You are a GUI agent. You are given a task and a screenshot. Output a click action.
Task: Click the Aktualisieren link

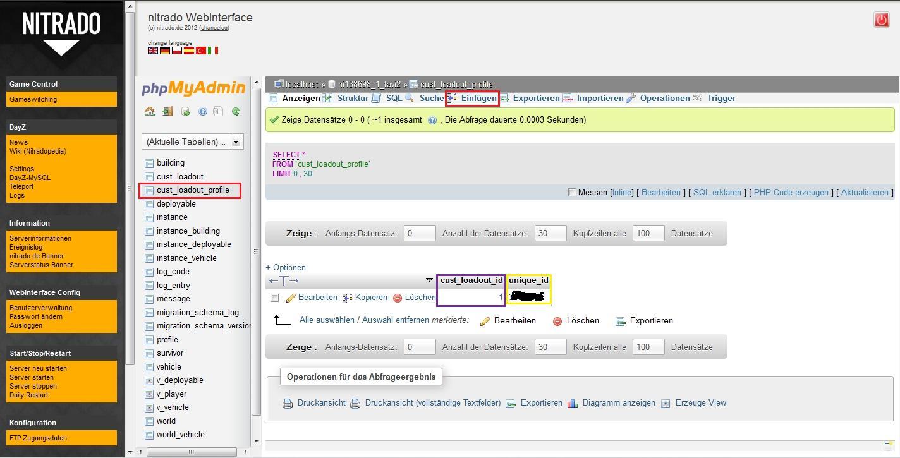click(865, 192)
